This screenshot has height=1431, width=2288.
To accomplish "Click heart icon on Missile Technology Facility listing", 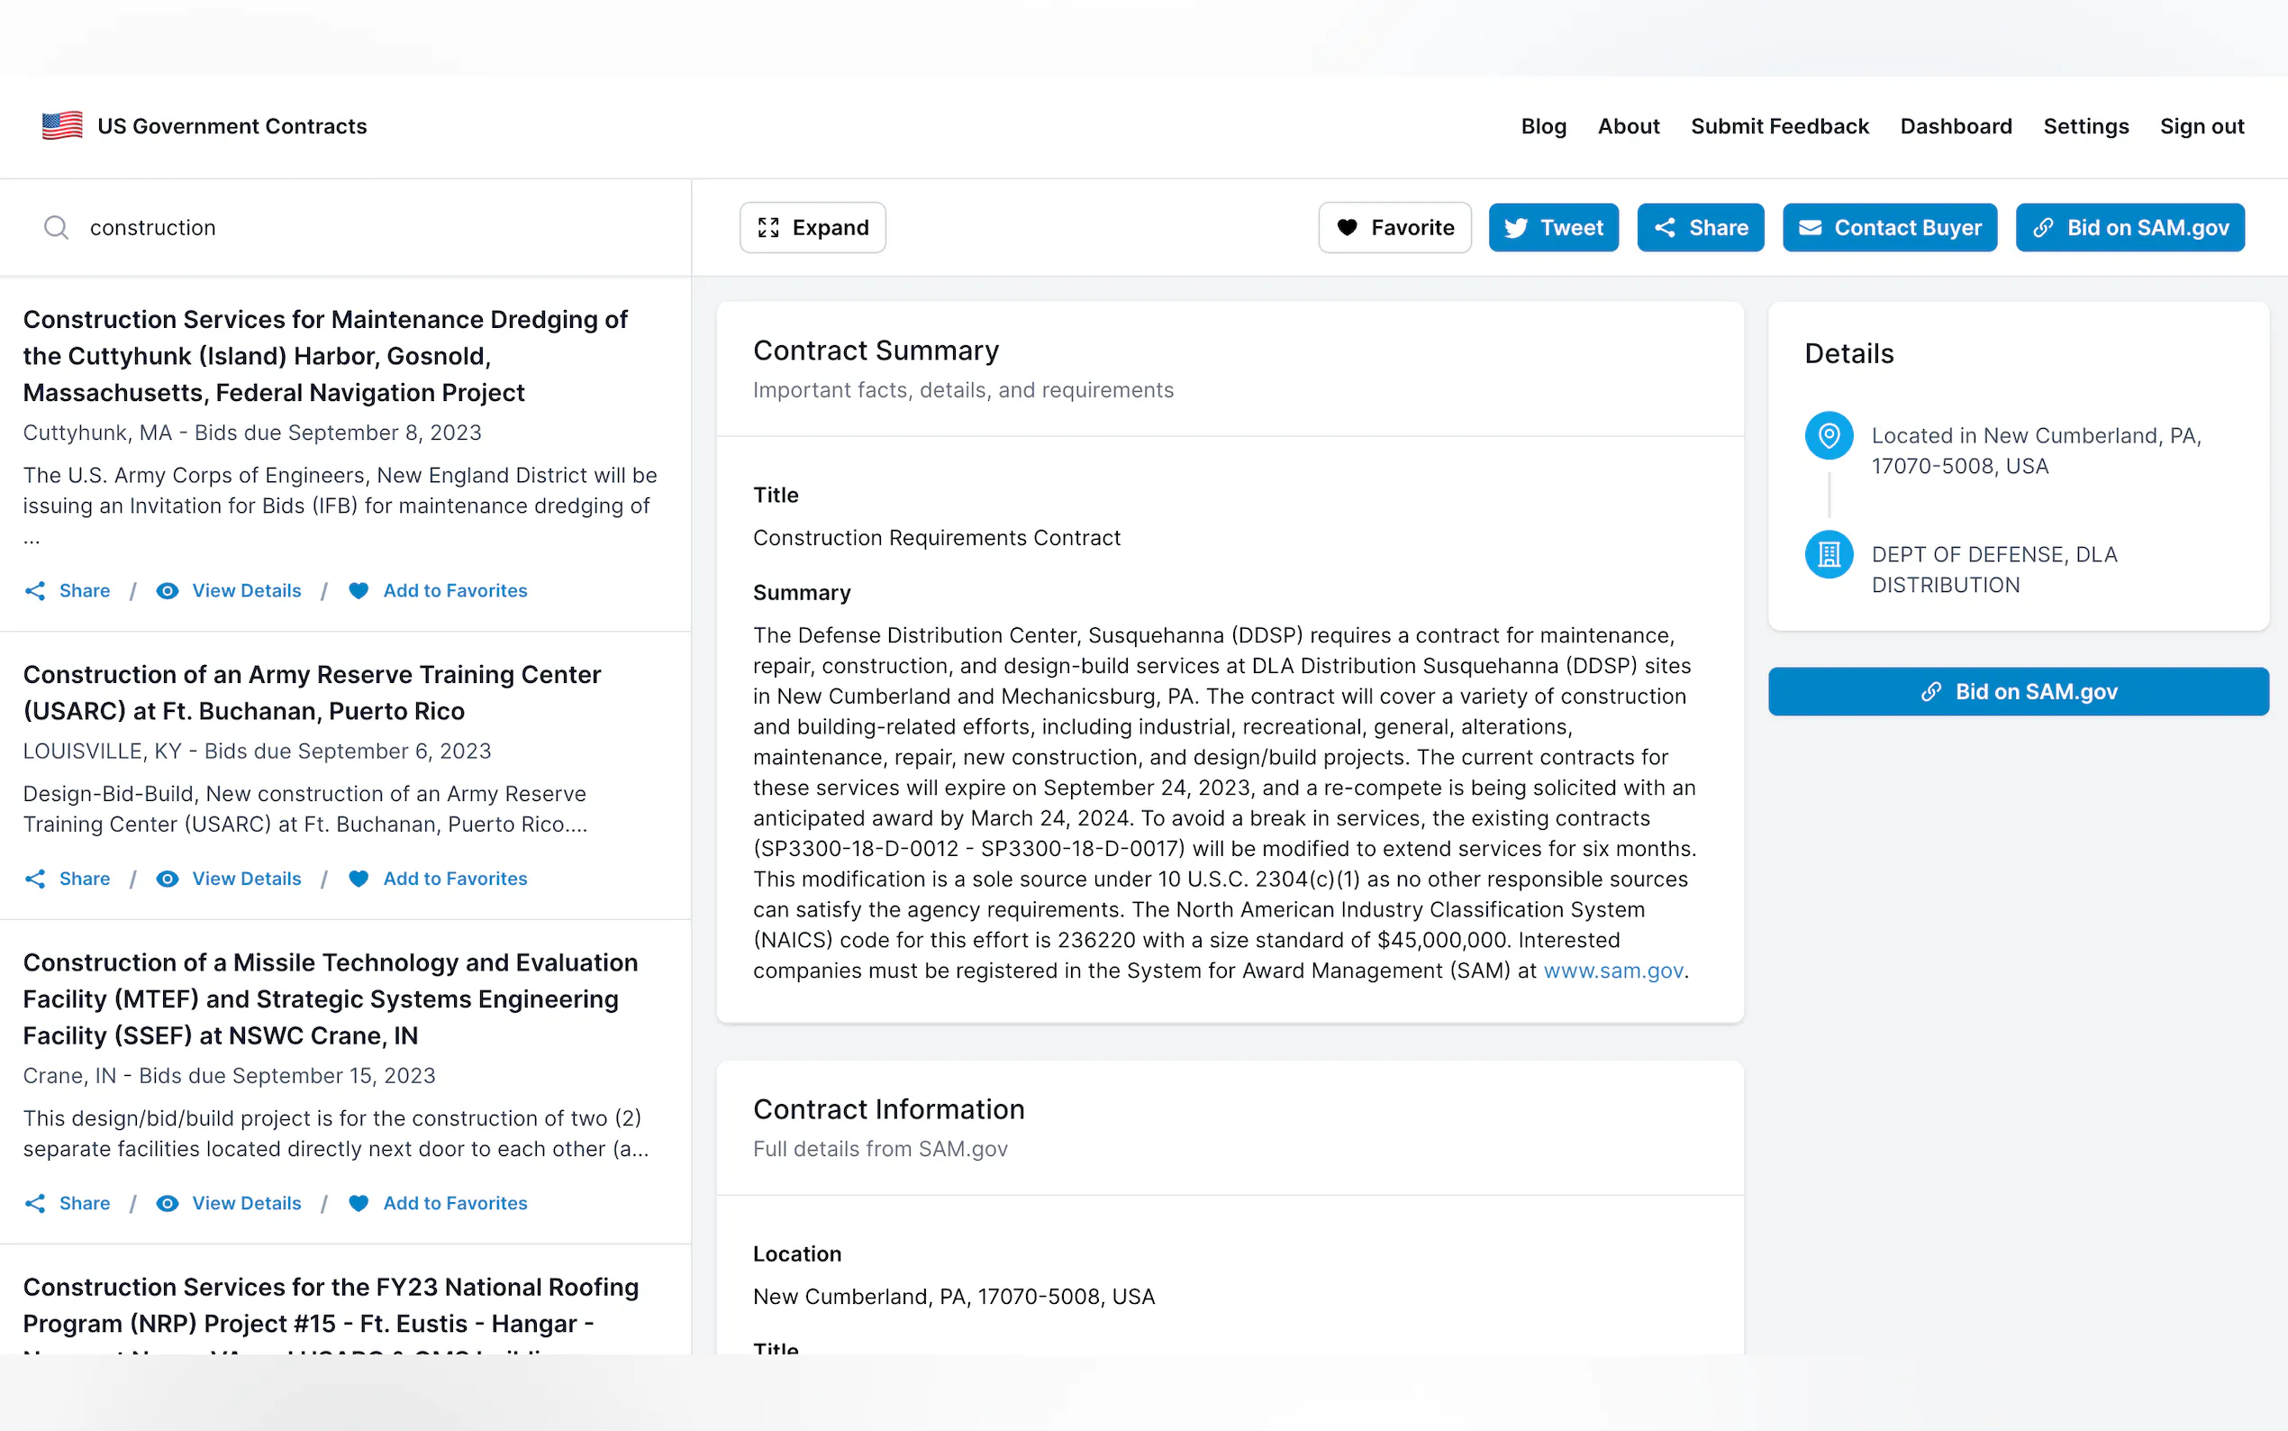I will coord(359,1203).
